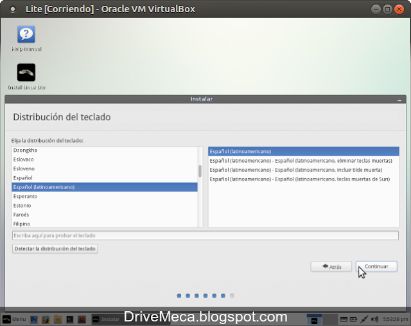Choose the teclas muertas de Sun variant
Image resolution: width=411 pixels, height=326 pixels.
[304, 179]
